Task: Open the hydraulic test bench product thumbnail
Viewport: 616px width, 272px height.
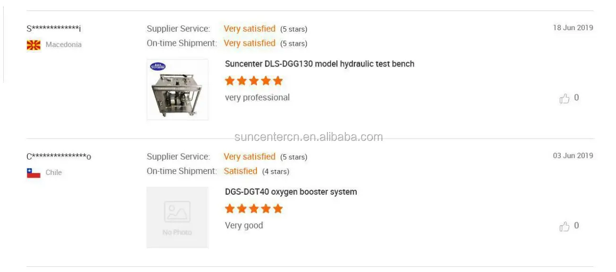Action: coord(177,90)
